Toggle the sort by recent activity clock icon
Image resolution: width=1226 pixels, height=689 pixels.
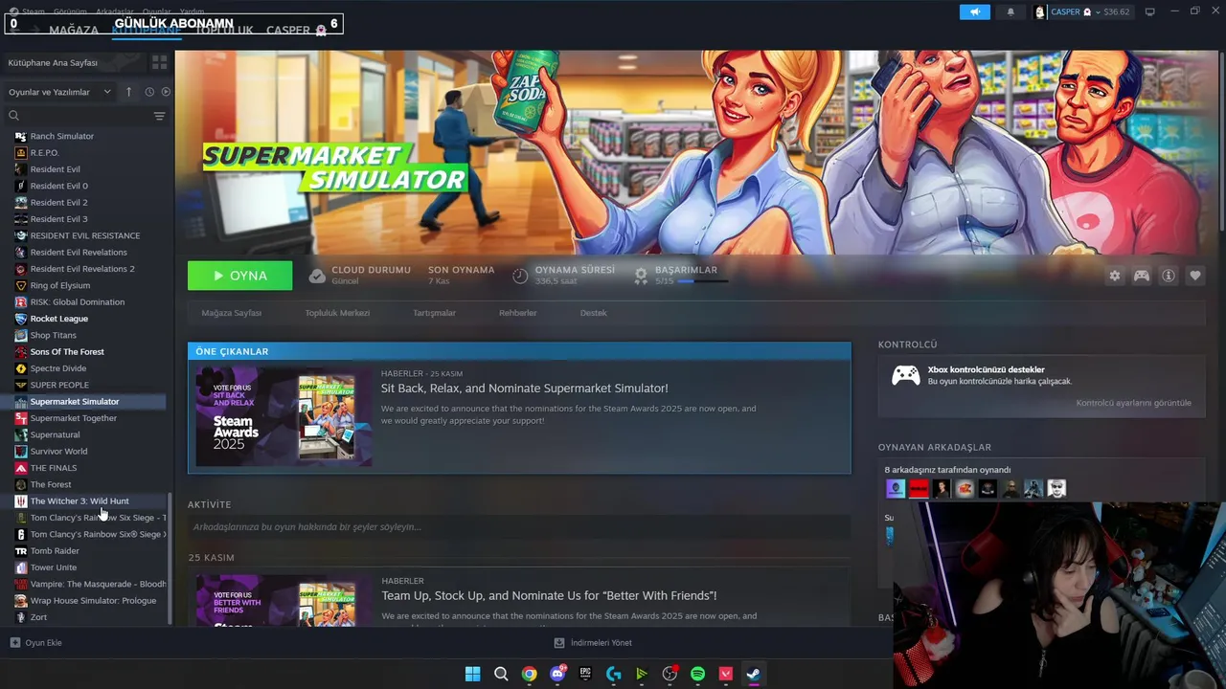(x=149, y=92)
